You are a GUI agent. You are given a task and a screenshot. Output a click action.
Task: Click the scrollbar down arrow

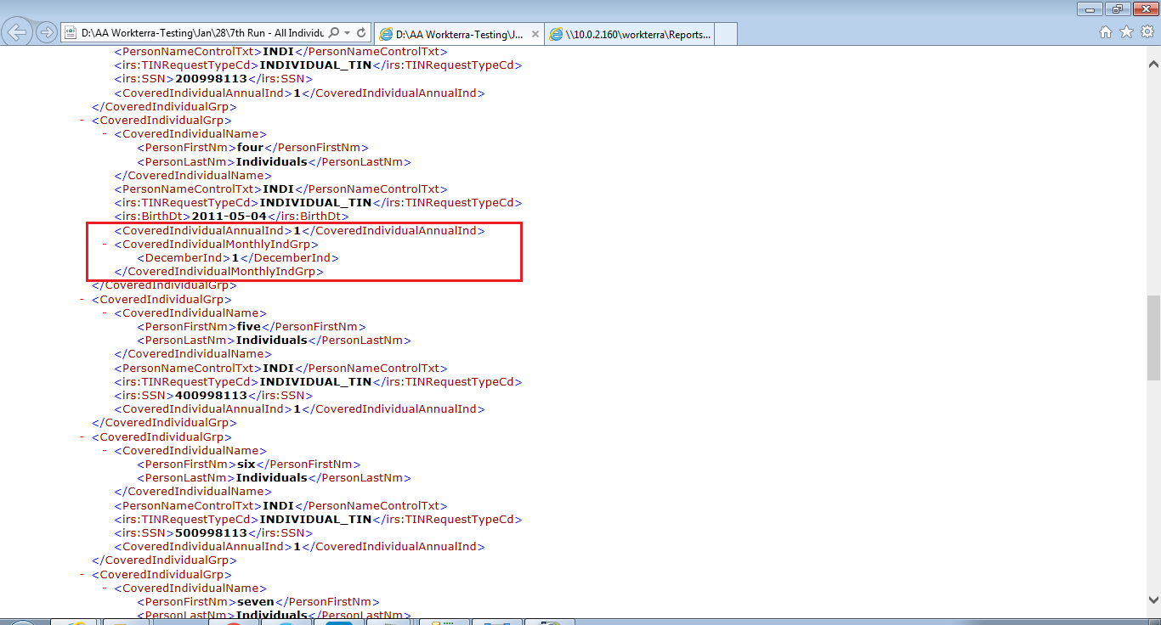[x=1153, y=600]
